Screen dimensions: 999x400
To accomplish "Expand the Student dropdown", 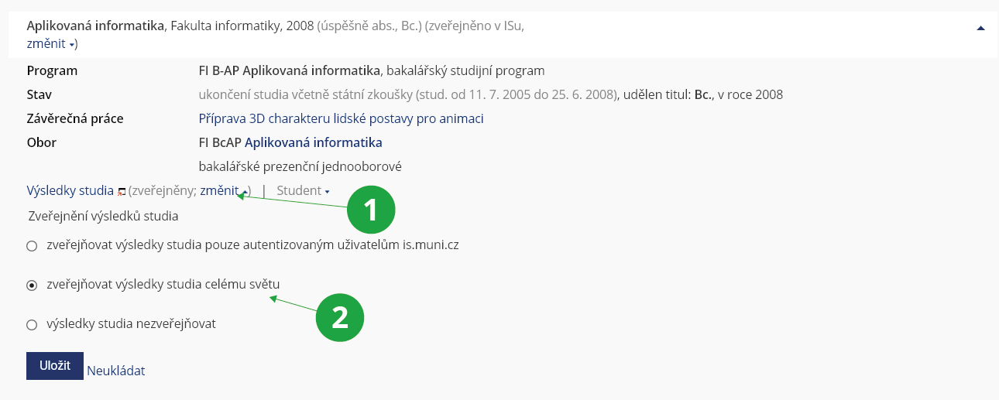I will 303,190.
